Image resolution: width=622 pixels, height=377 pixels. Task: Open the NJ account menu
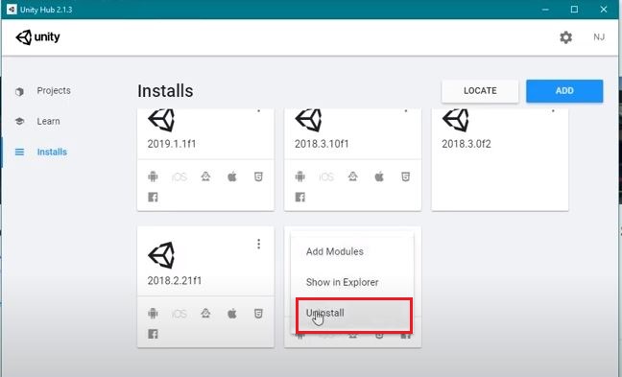tap(599, 37)
